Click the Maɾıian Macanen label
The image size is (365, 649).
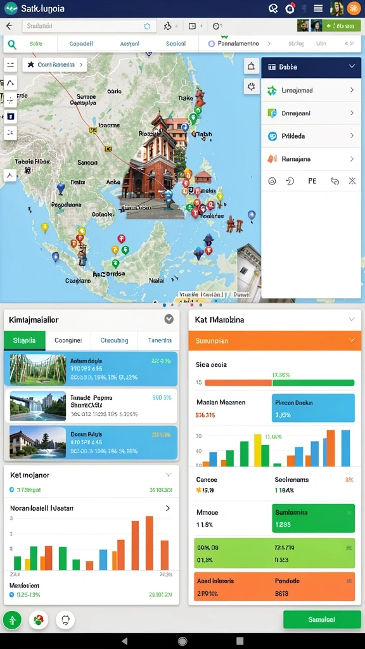click(x=221, y=402)
